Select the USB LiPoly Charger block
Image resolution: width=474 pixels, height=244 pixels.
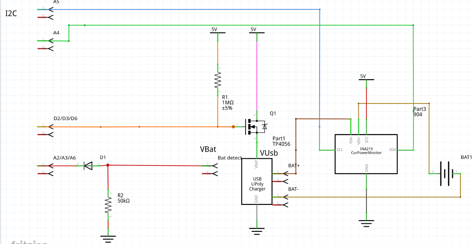257,181
